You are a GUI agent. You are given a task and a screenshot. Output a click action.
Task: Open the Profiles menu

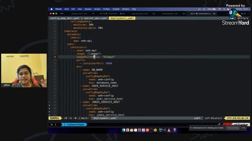[x=106, y=9]
